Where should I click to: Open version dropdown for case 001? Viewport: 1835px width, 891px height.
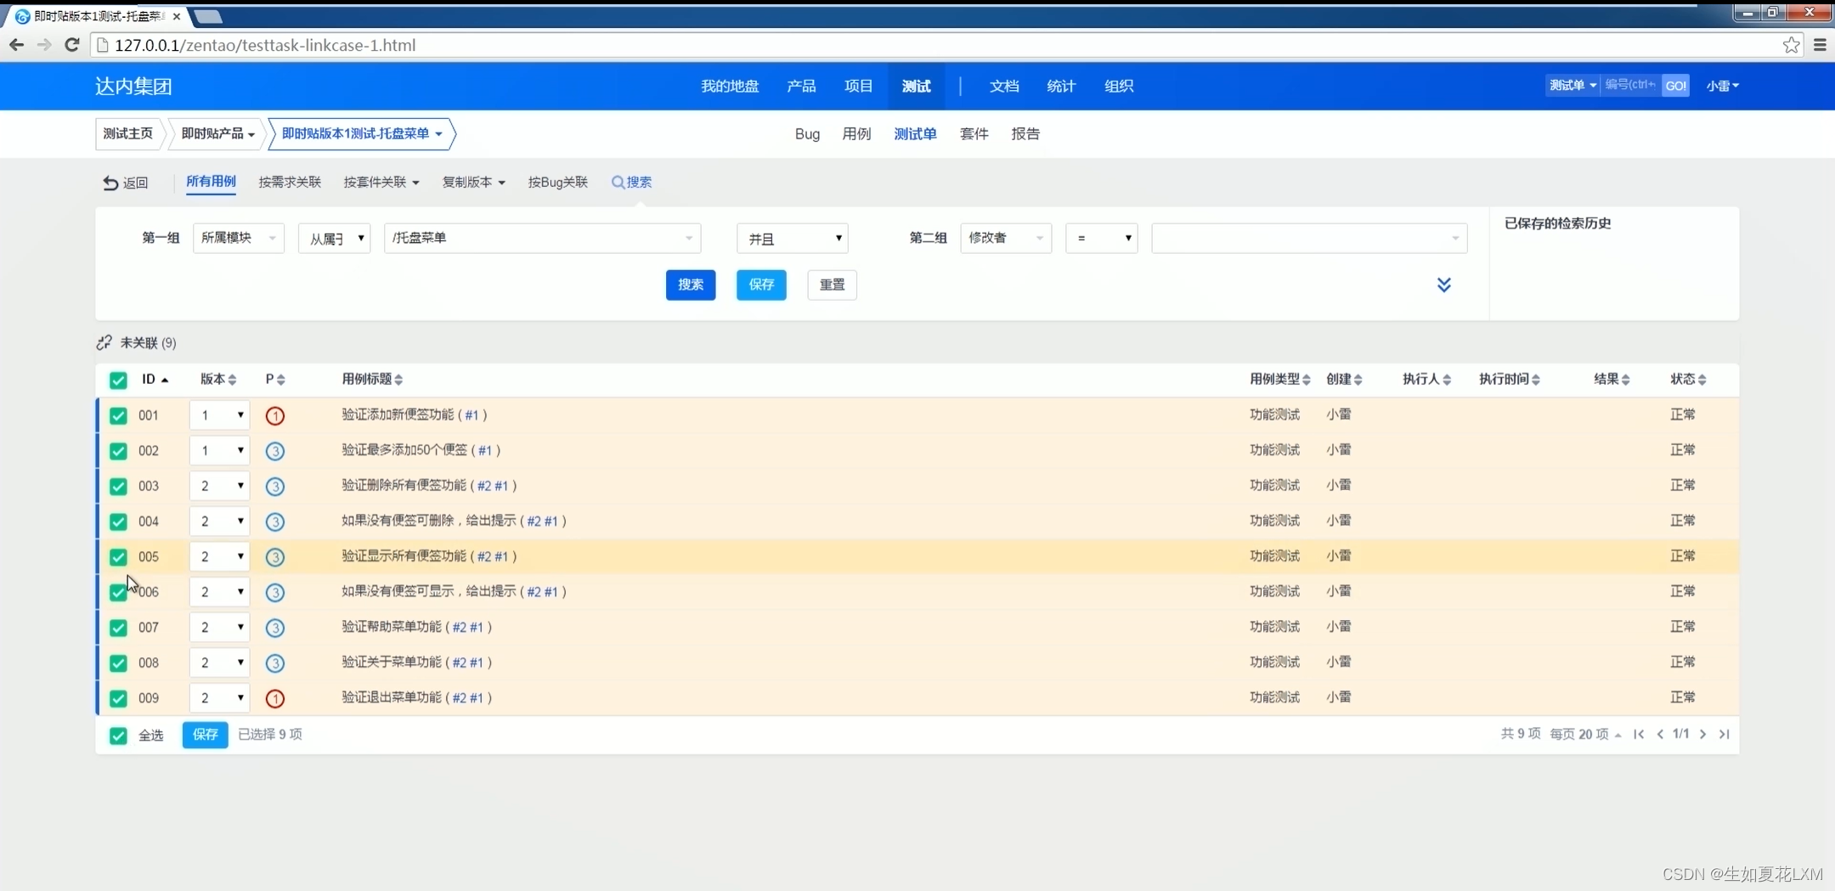click(x=219, y=415)
